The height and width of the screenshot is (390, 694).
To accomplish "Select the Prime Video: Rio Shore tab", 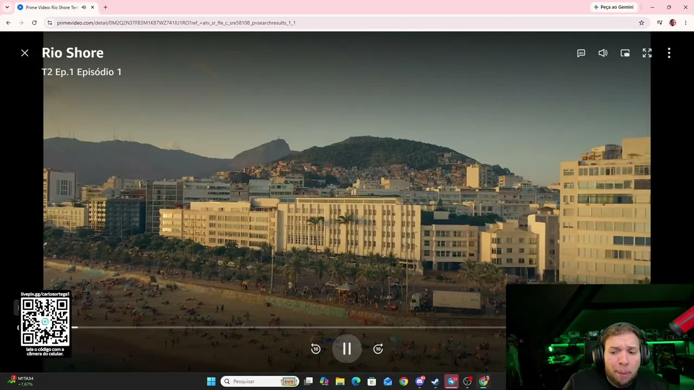I will [56, 7].
